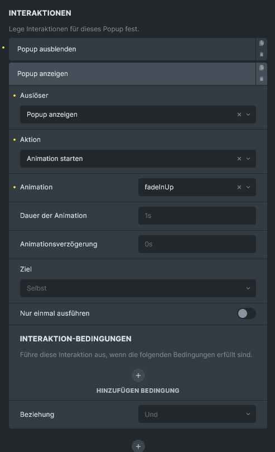The height and width of the screenshot is (452, 275).
Task: Toggle Nur einmal ausführen switch
Action: pos(247,313)
